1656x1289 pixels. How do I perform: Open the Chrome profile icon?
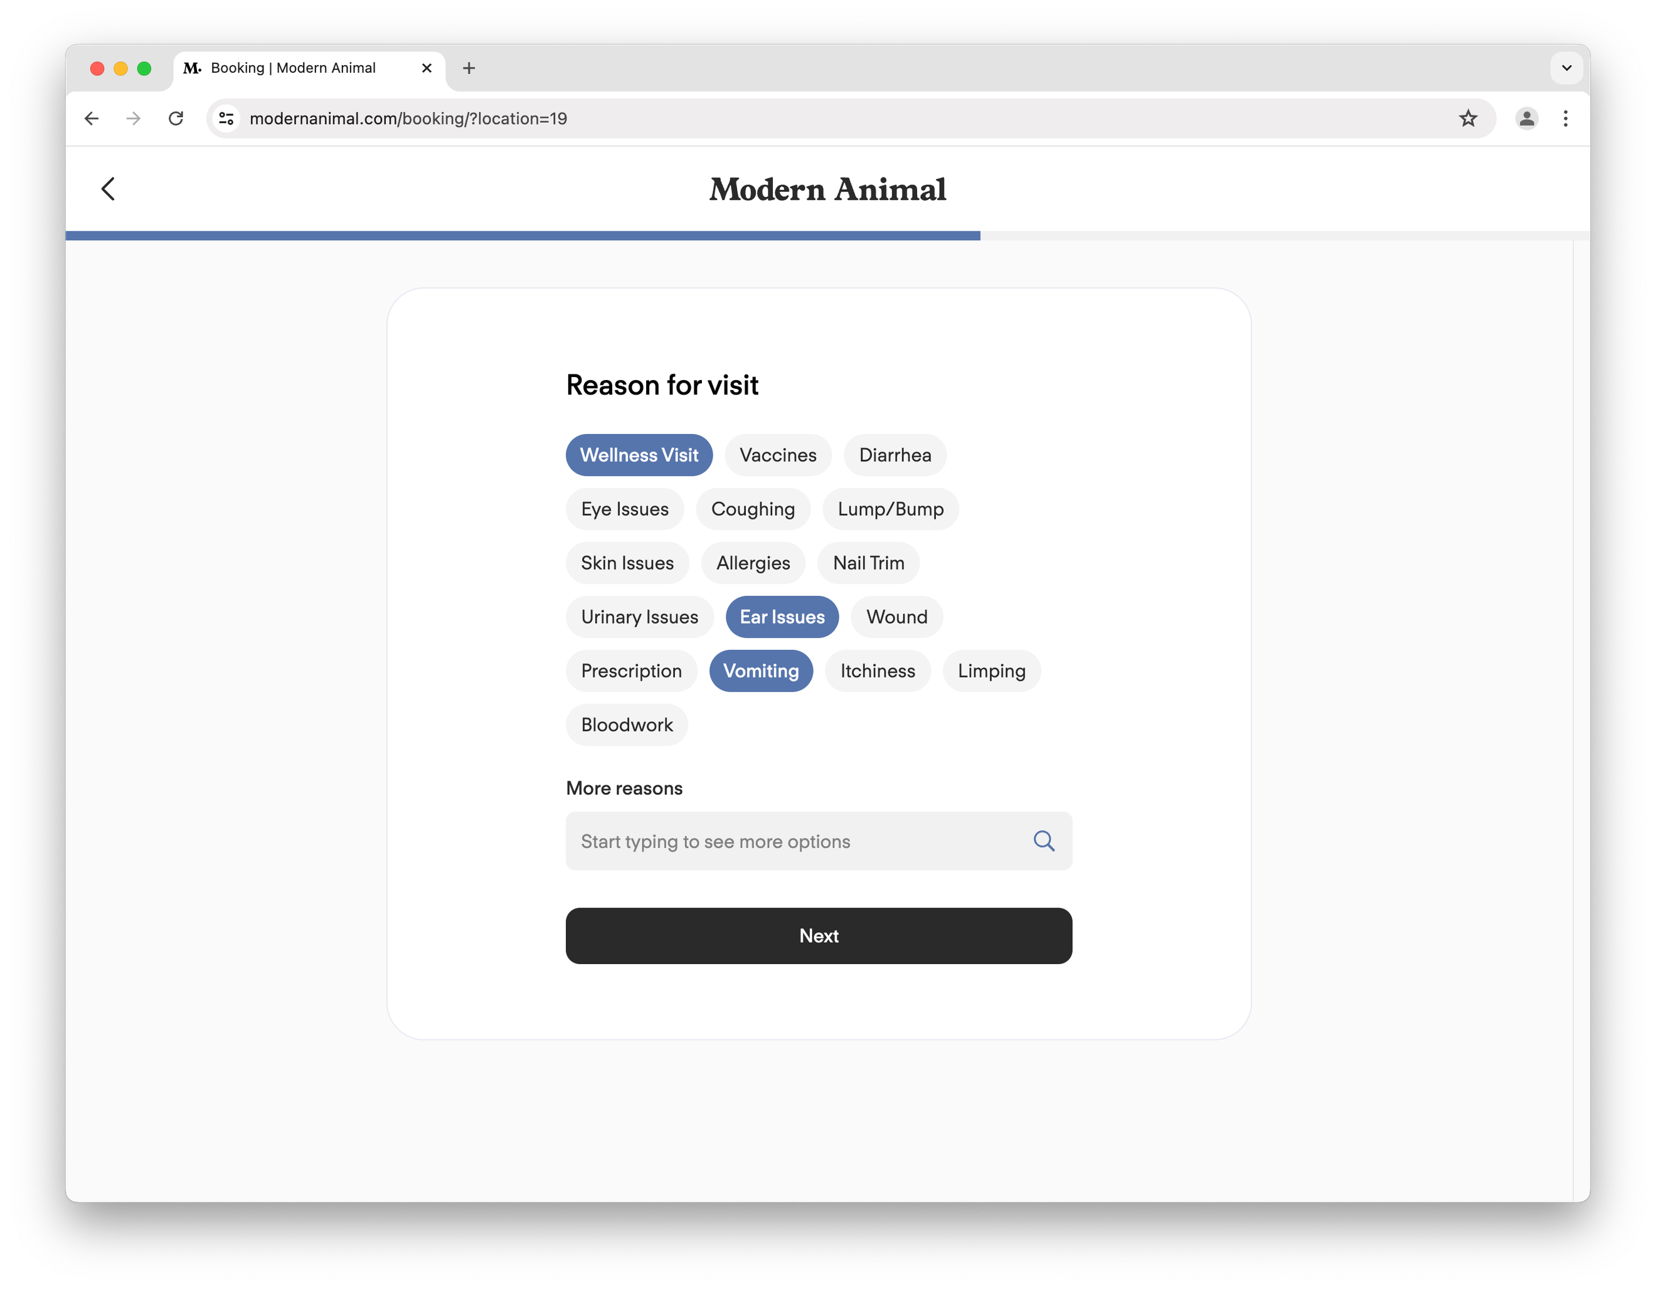coord(1526,119)
